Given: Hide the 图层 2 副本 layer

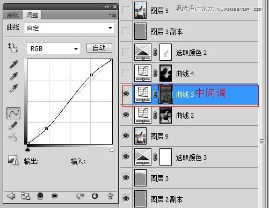Looking at the screenshot, I should click(x=126, y=198).
